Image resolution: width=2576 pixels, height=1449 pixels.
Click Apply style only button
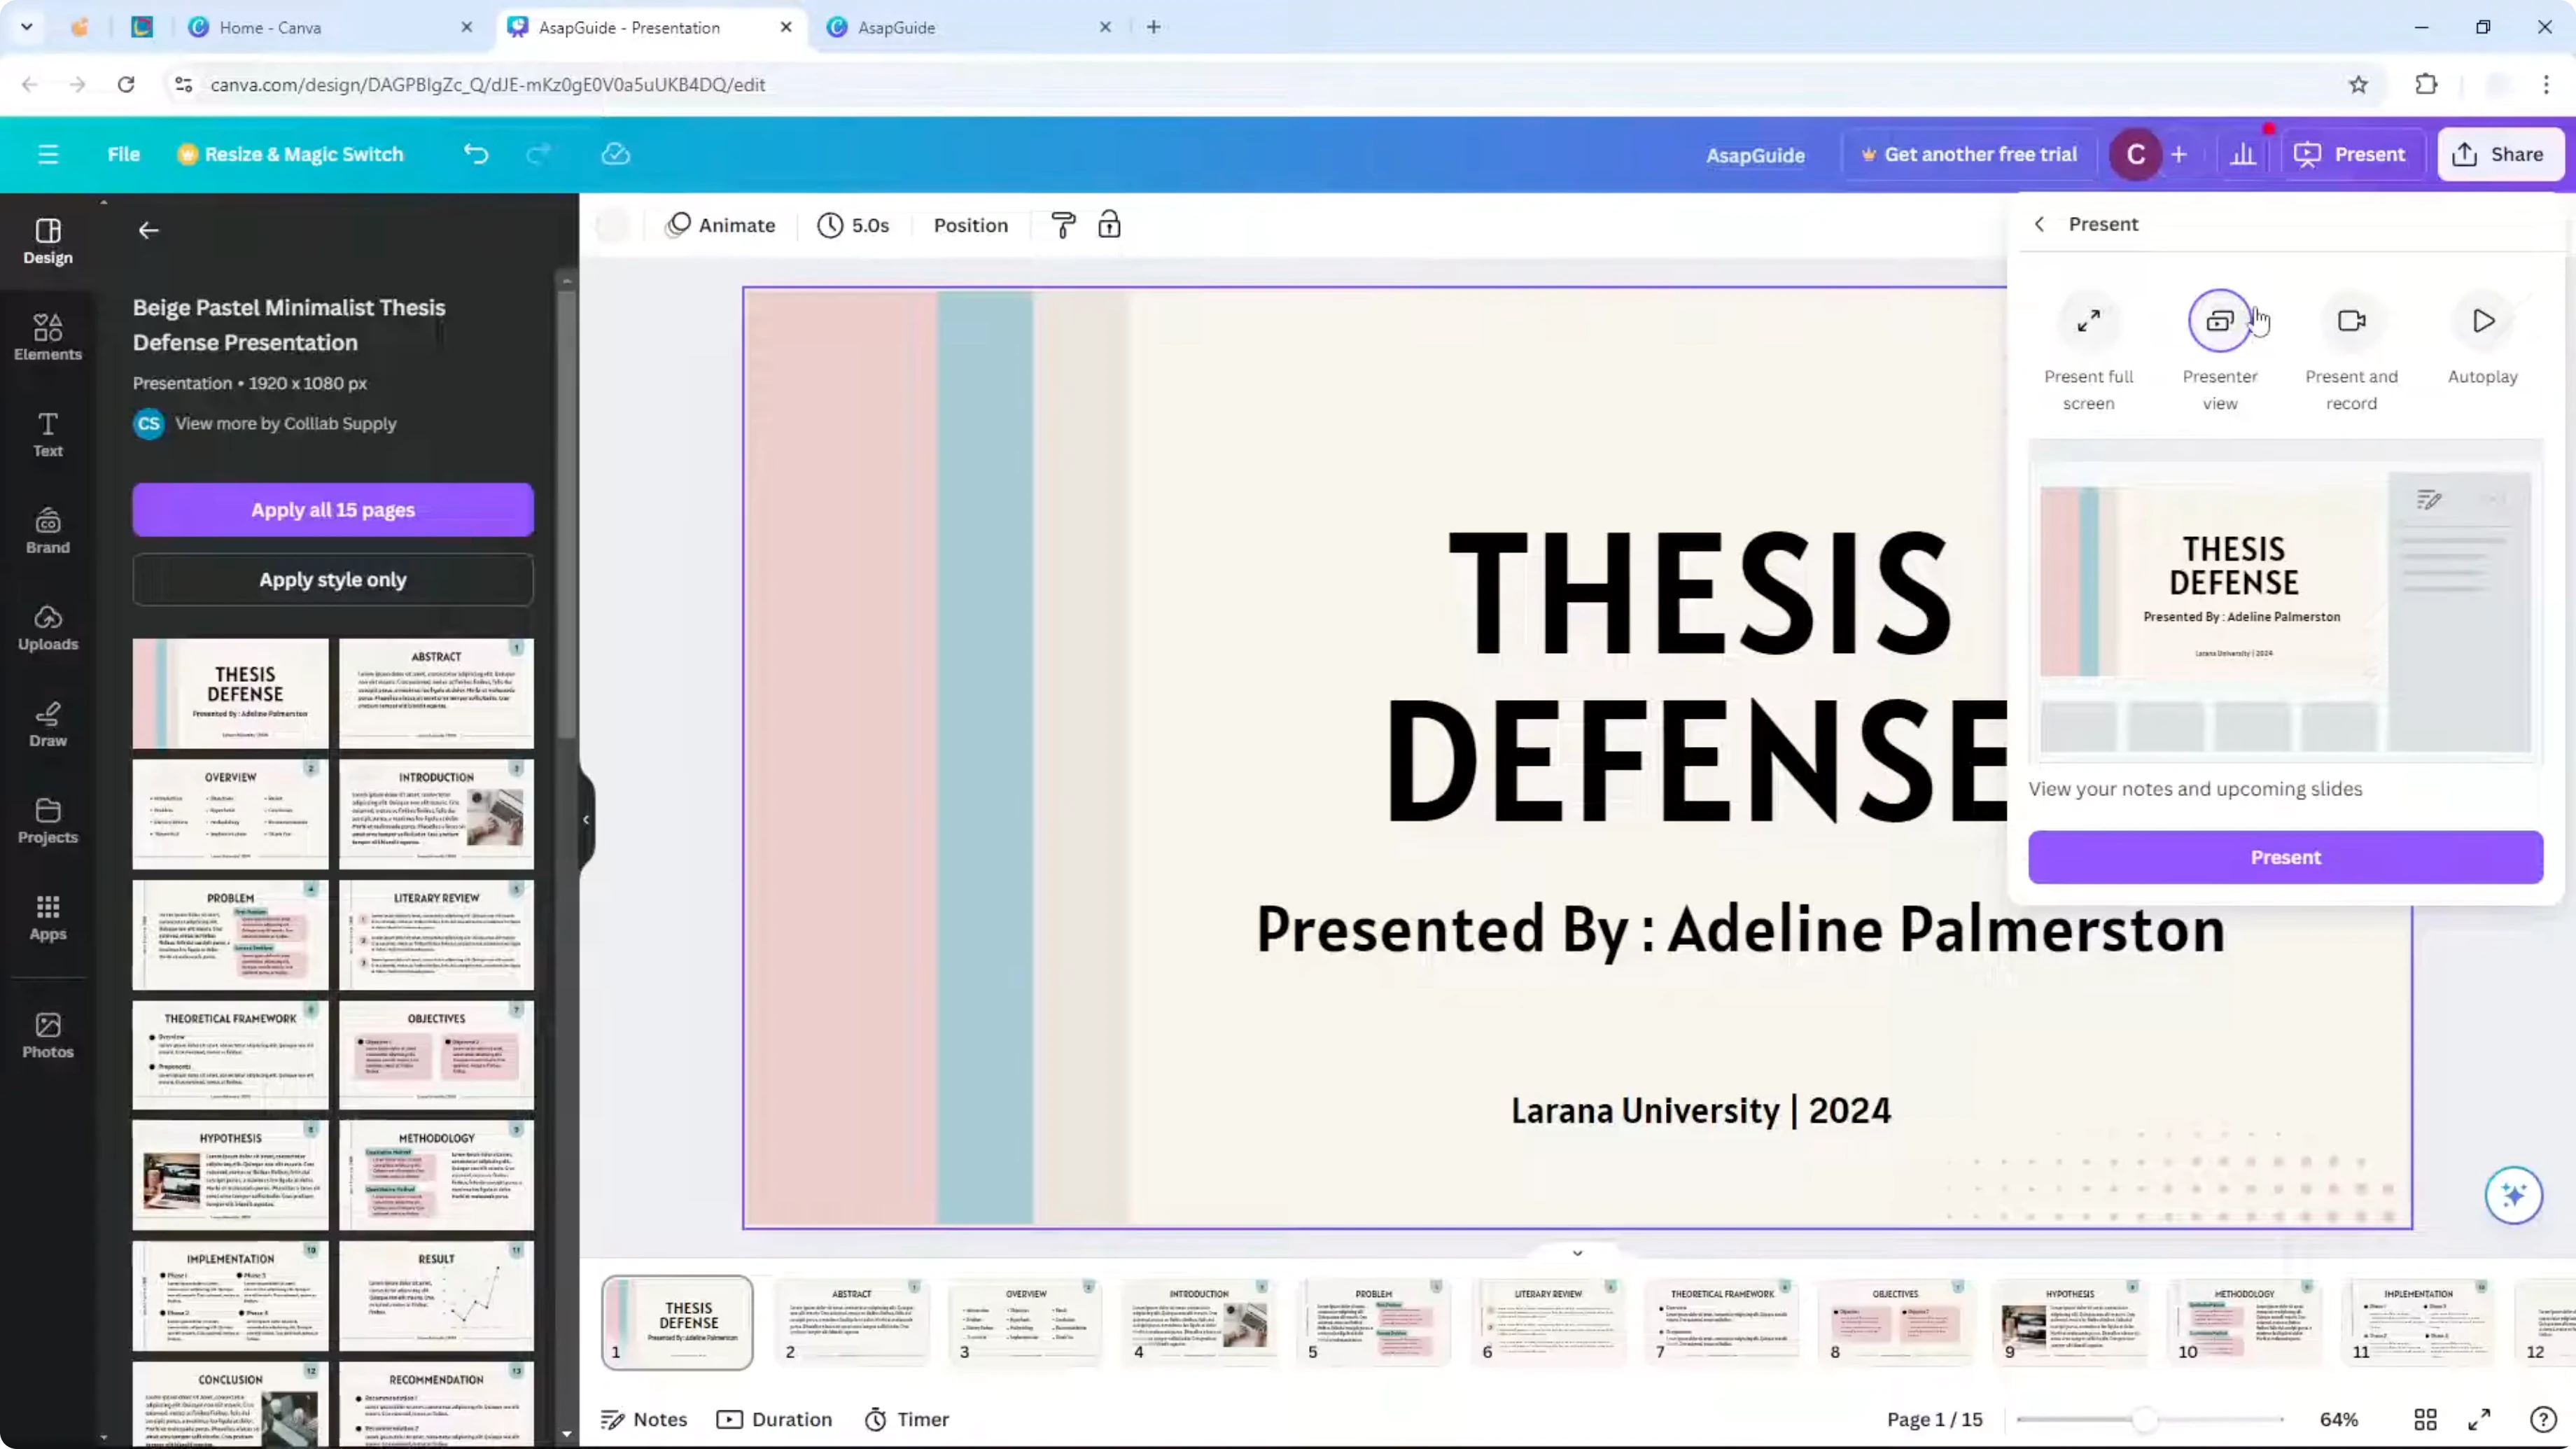pyautogui.click(x=333, y=580)
